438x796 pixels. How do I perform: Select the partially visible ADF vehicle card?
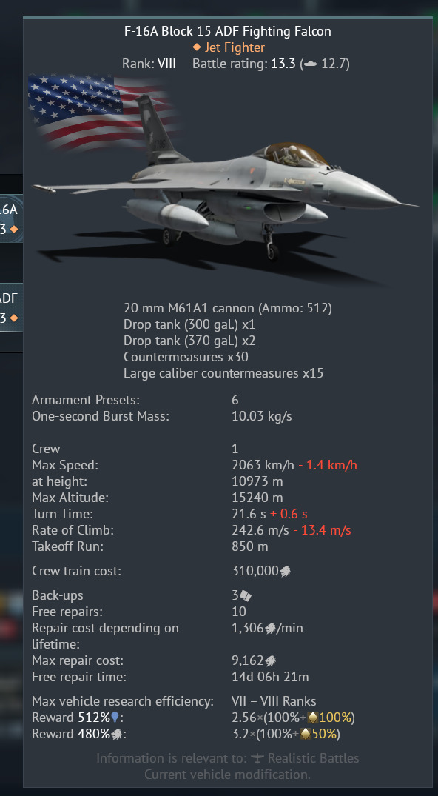click(10, 307)
